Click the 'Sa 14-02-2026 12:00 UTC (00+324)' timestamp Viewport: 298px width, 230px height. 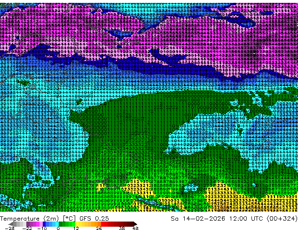point(234,219)
